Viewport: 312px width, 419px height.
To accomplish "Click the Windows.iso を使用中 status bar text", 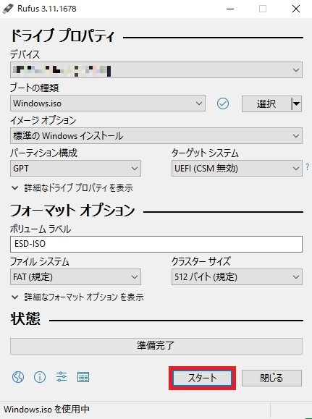I will click(46, 409).
